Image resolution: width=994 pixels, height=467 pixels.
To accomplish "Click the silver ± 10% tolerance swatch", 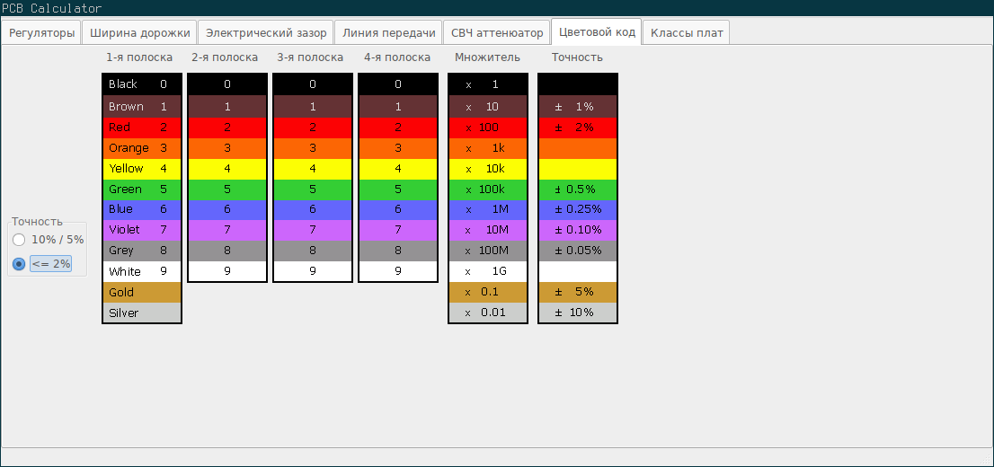I will (578, 313).
